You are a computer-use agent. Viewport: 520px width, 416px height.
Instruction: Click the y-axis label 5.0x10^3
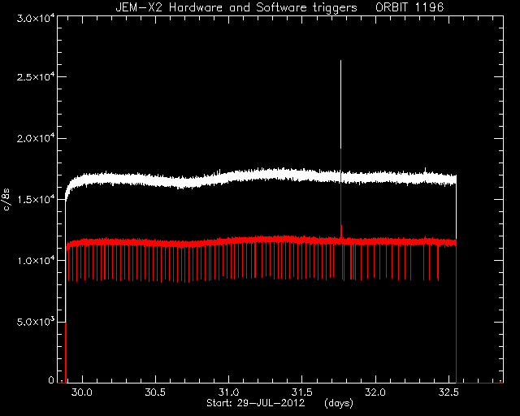[x=36, y=322]
